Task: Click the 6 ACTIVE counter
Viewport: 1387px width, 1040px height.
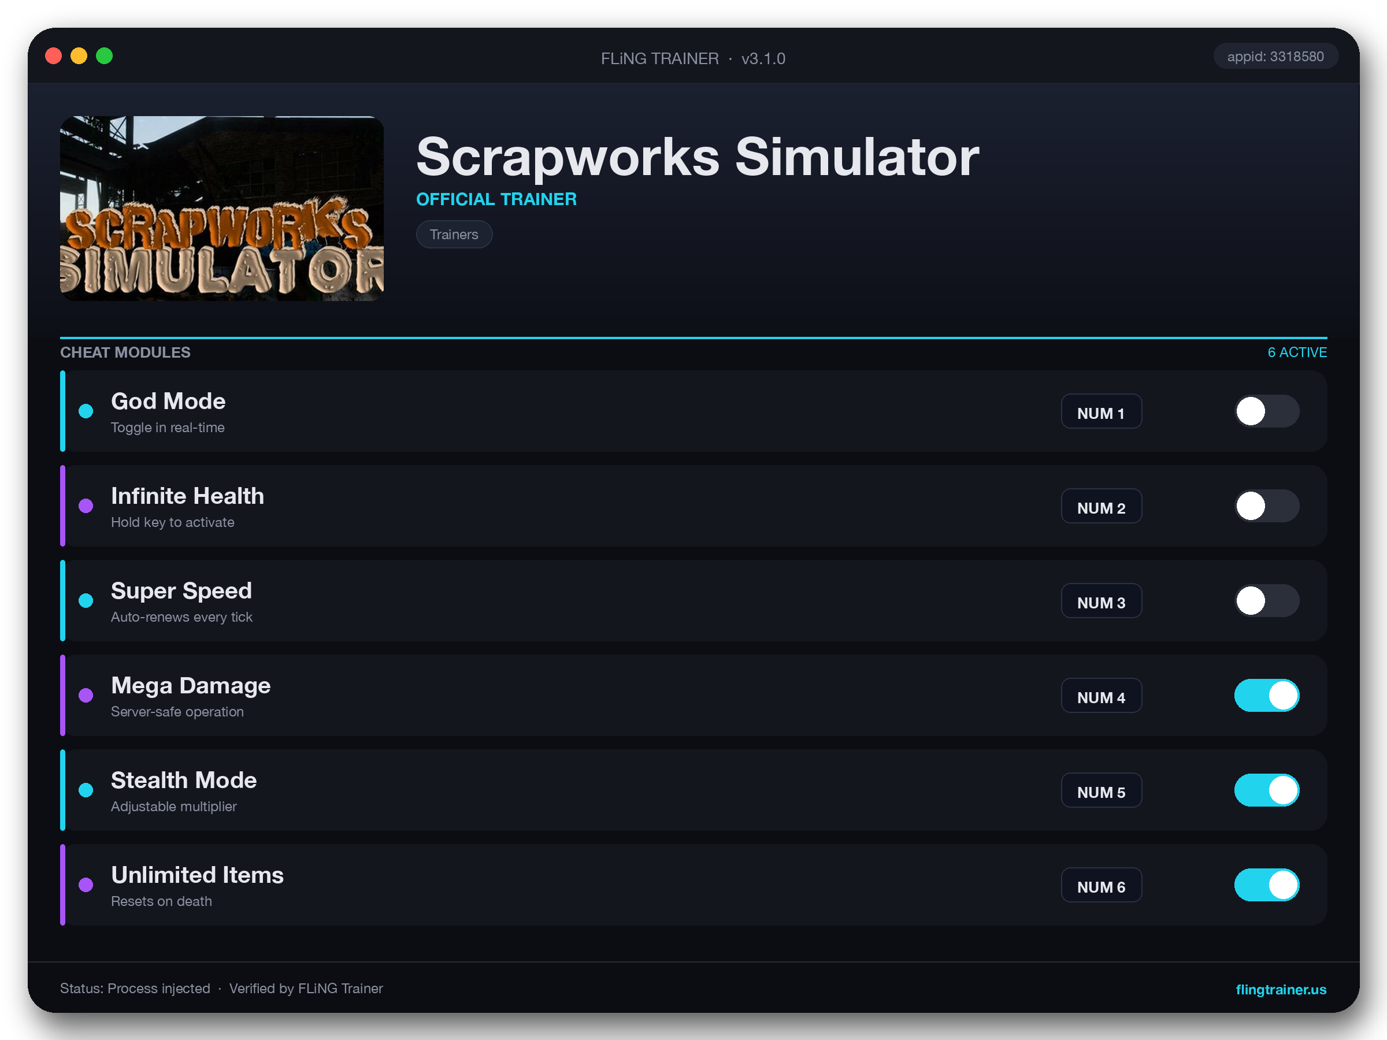Action: pos(1297,352)
